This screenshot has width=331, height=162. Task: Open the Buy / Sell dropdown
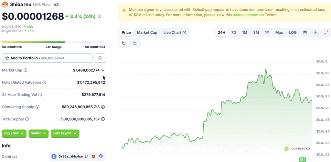point(14,133)
